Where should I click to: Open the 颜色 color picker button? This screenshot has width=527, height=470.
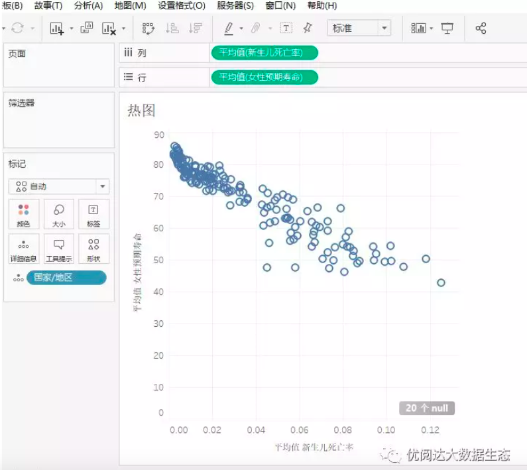point(23,214)
